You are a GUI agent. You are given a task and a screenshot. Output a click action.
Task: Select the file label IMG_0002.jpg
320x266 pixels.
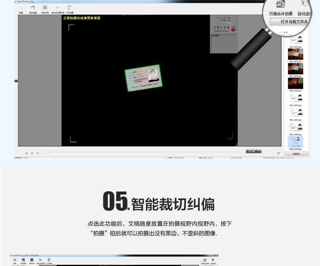(296, 47)
